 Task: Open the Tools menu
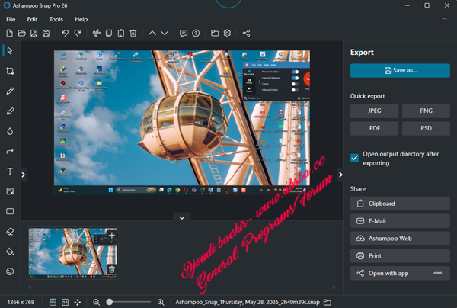(x=56, y=19)
